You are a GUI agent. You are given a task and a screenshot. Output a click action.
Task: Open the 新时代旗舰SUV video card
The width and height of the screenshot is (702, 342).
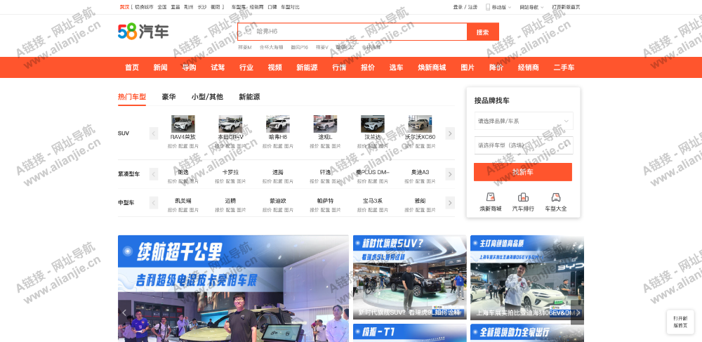click(x=410, y=277)
